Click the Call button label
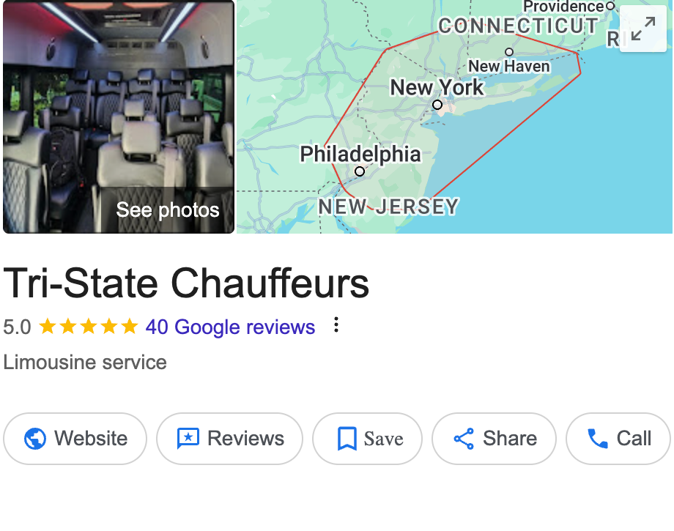 pos(634,439)
